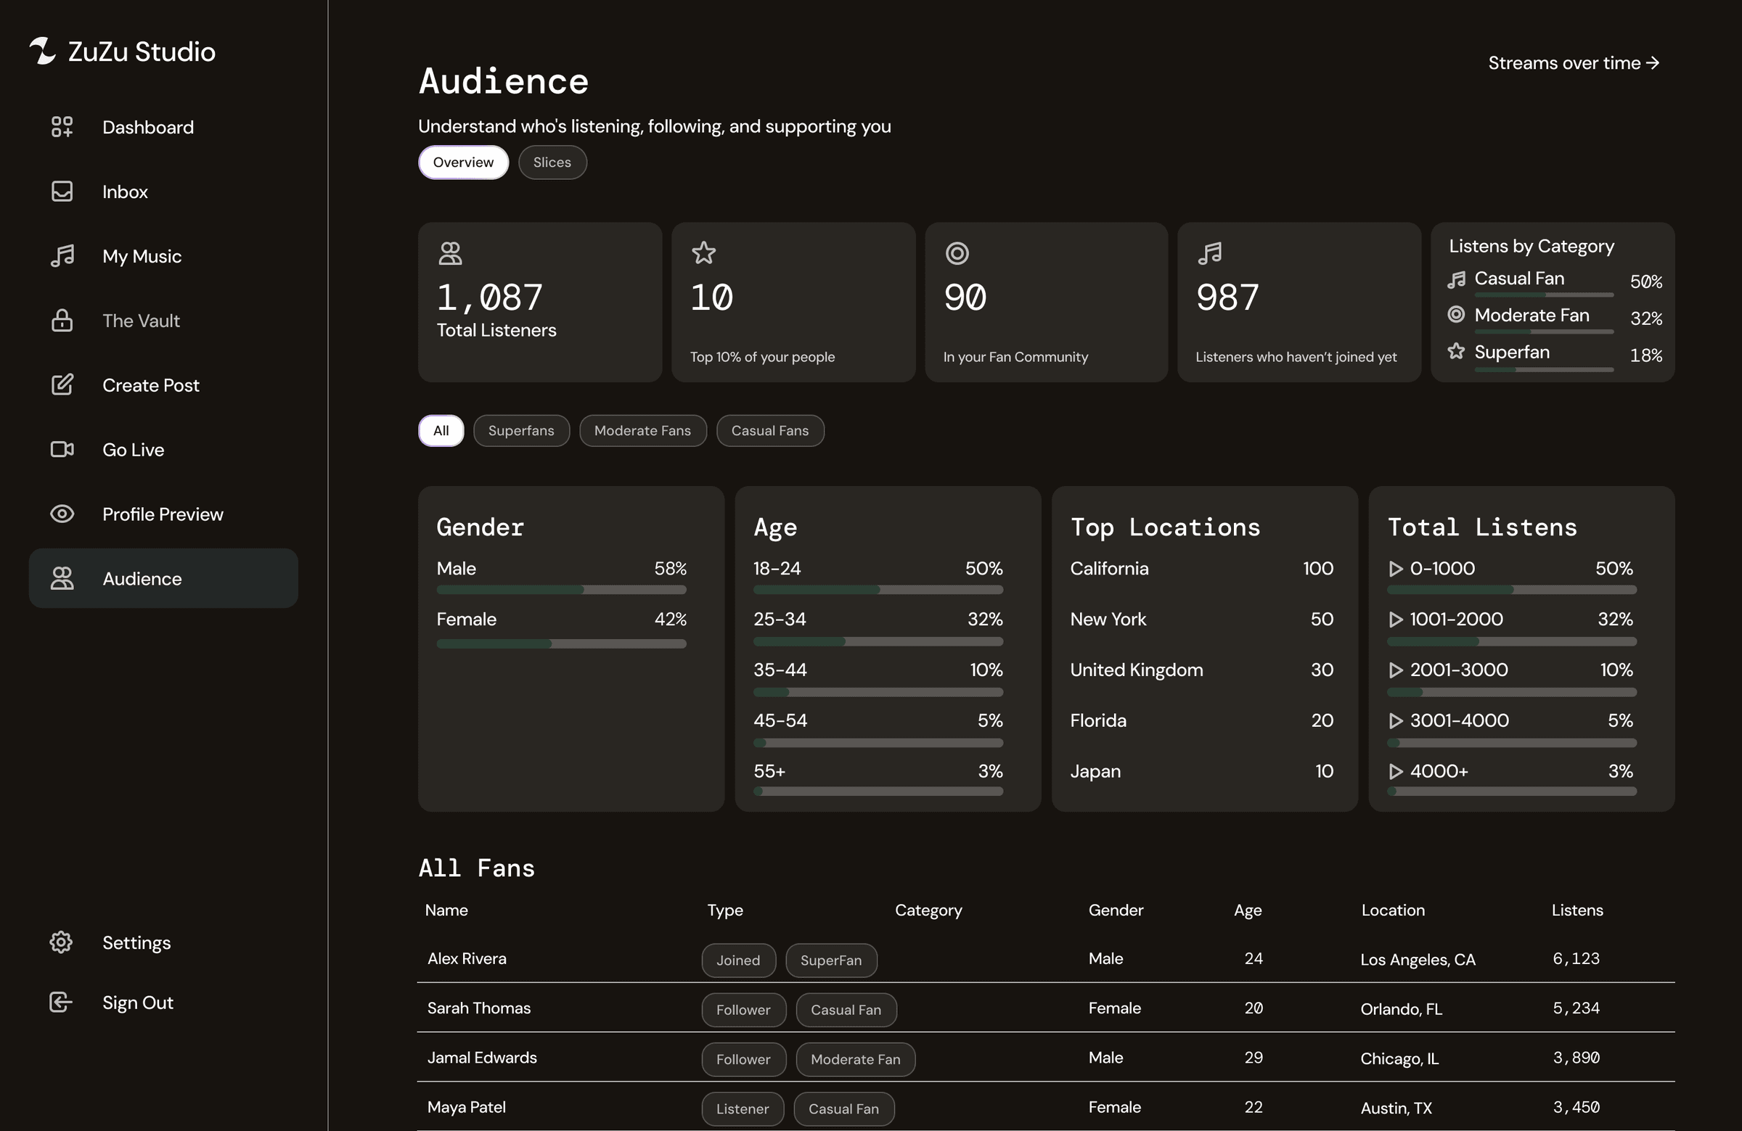
Task: Click the circle icon beside Moderate Fan category
Action: pyautogui.click(x=1456, y=315)
